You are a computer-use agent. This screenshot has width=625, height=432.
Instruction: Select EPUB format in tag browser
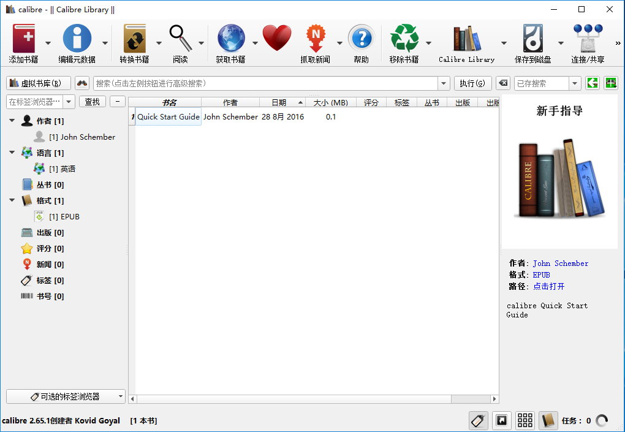[x=64, y=216]
